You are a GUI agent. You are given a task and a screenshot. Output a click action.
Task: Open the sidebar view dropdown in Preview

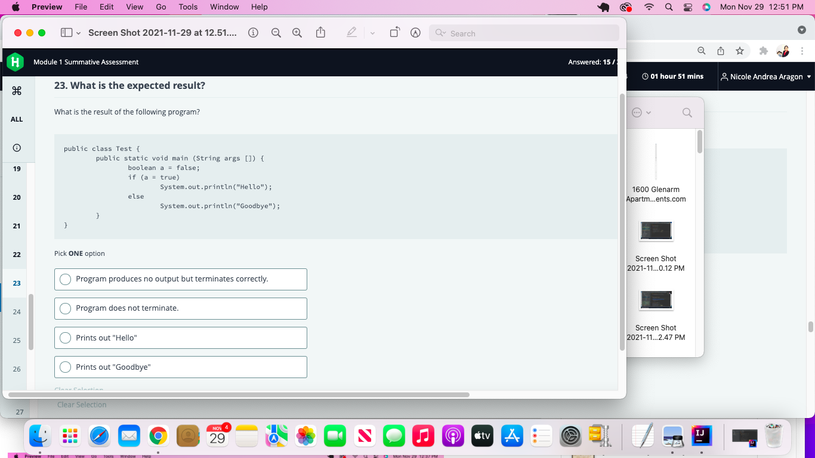tap(66, 32)
